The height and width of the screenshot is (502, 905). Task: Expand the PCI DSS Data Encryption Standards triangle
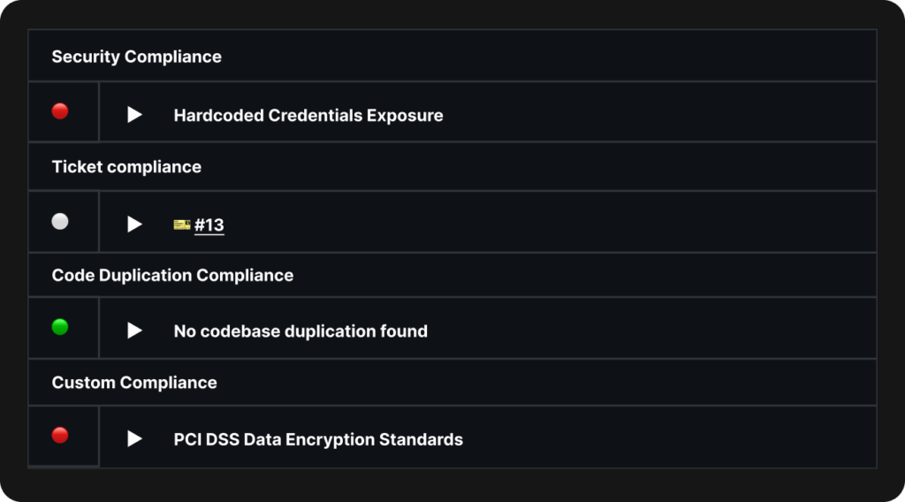pyautogui.click(x=134, y=438)
